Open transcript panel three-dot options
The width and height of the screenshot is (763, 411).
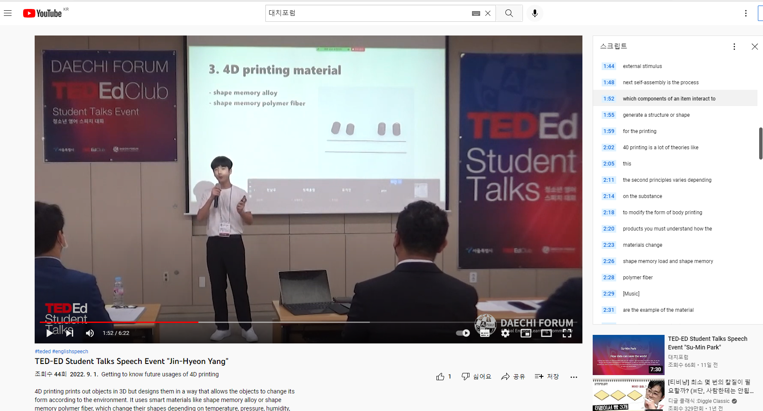coord(734,47)
